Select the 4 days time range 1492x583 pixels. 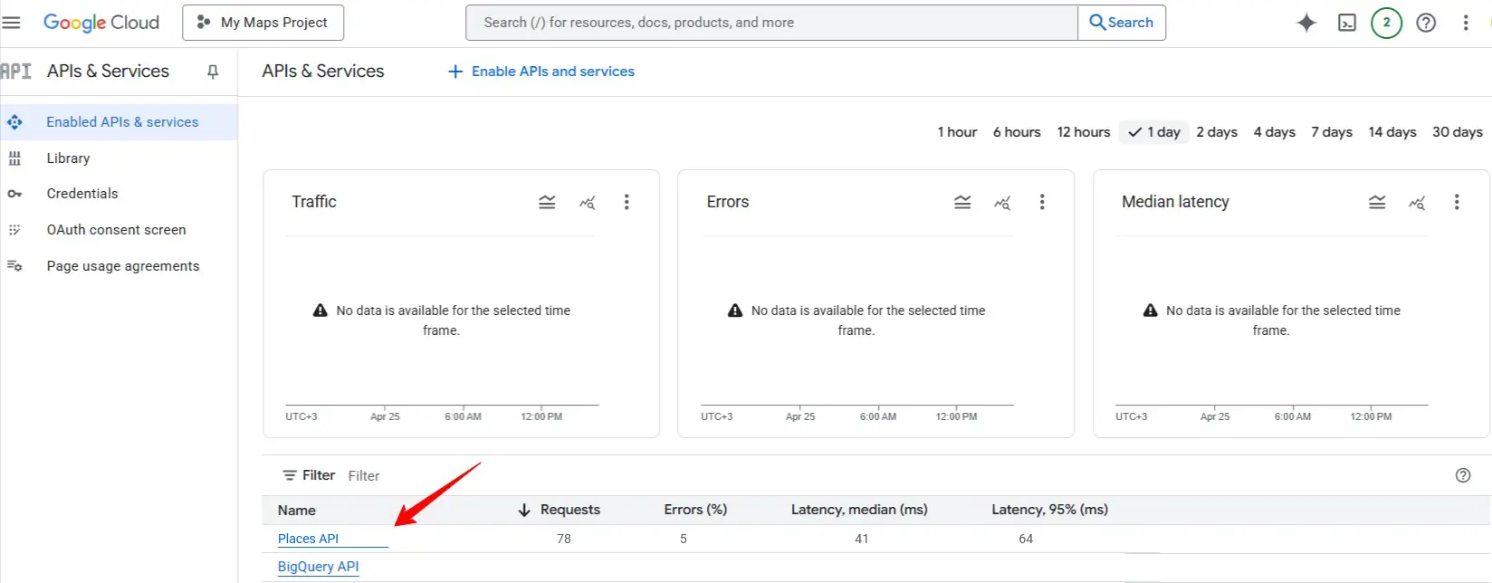[x=1275, y=132]
